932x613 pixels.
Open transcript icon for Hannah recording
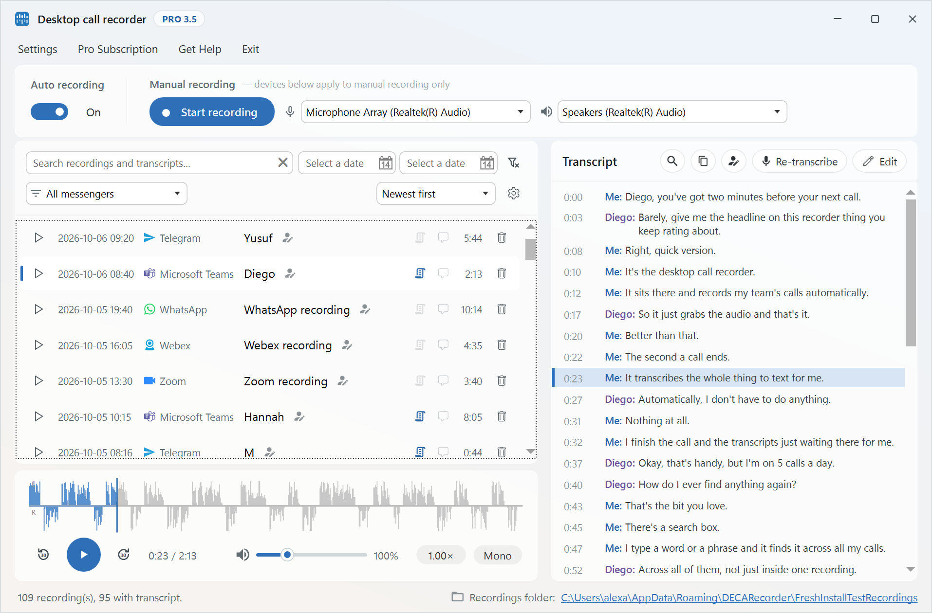pos(420,416)
